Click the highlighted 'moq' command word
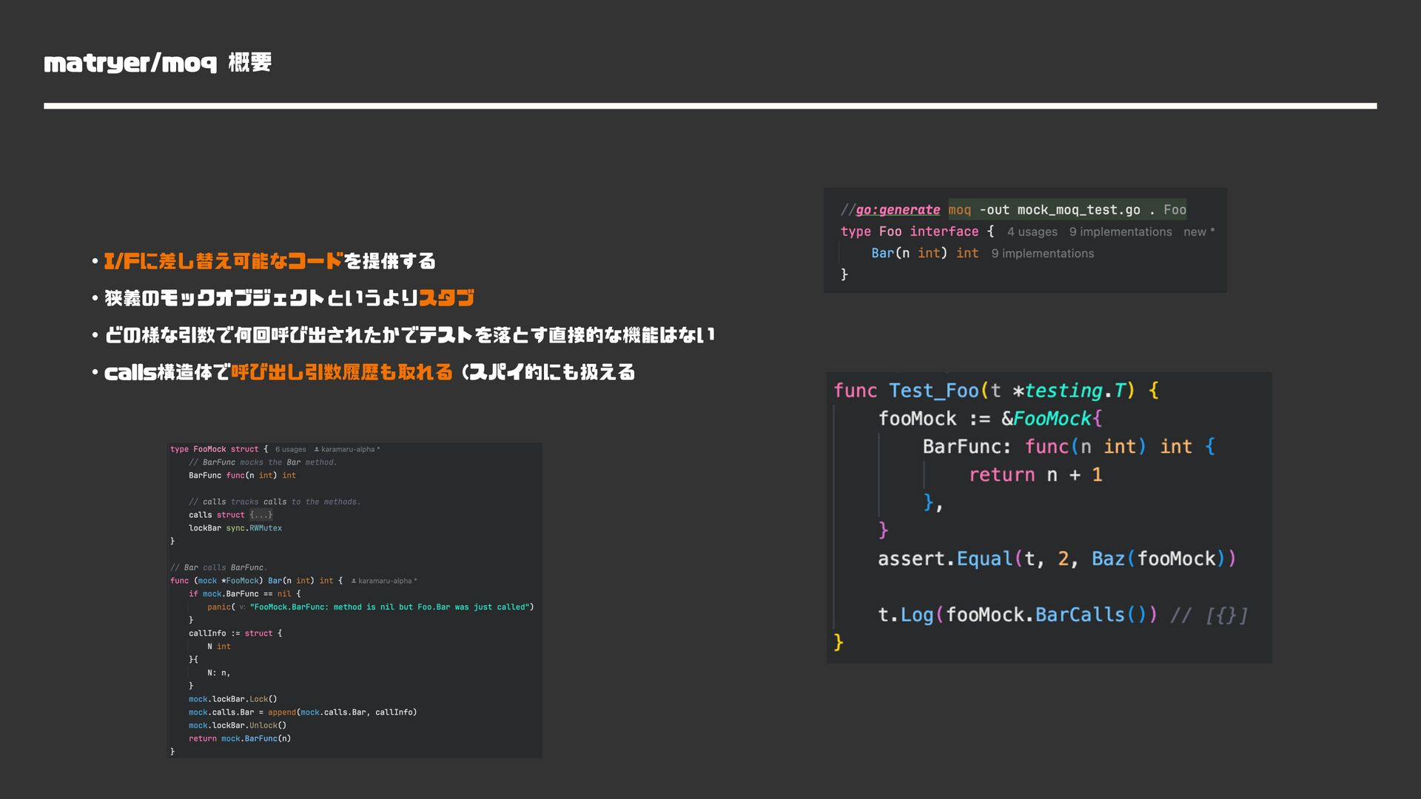This screenshot has width=1421, height=799. click(x=959, y=209)
